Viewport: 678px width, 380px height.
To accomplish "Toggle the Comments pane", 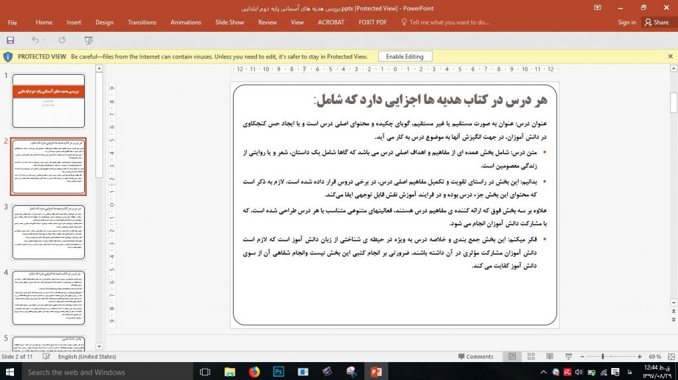I will pos(475,357).
